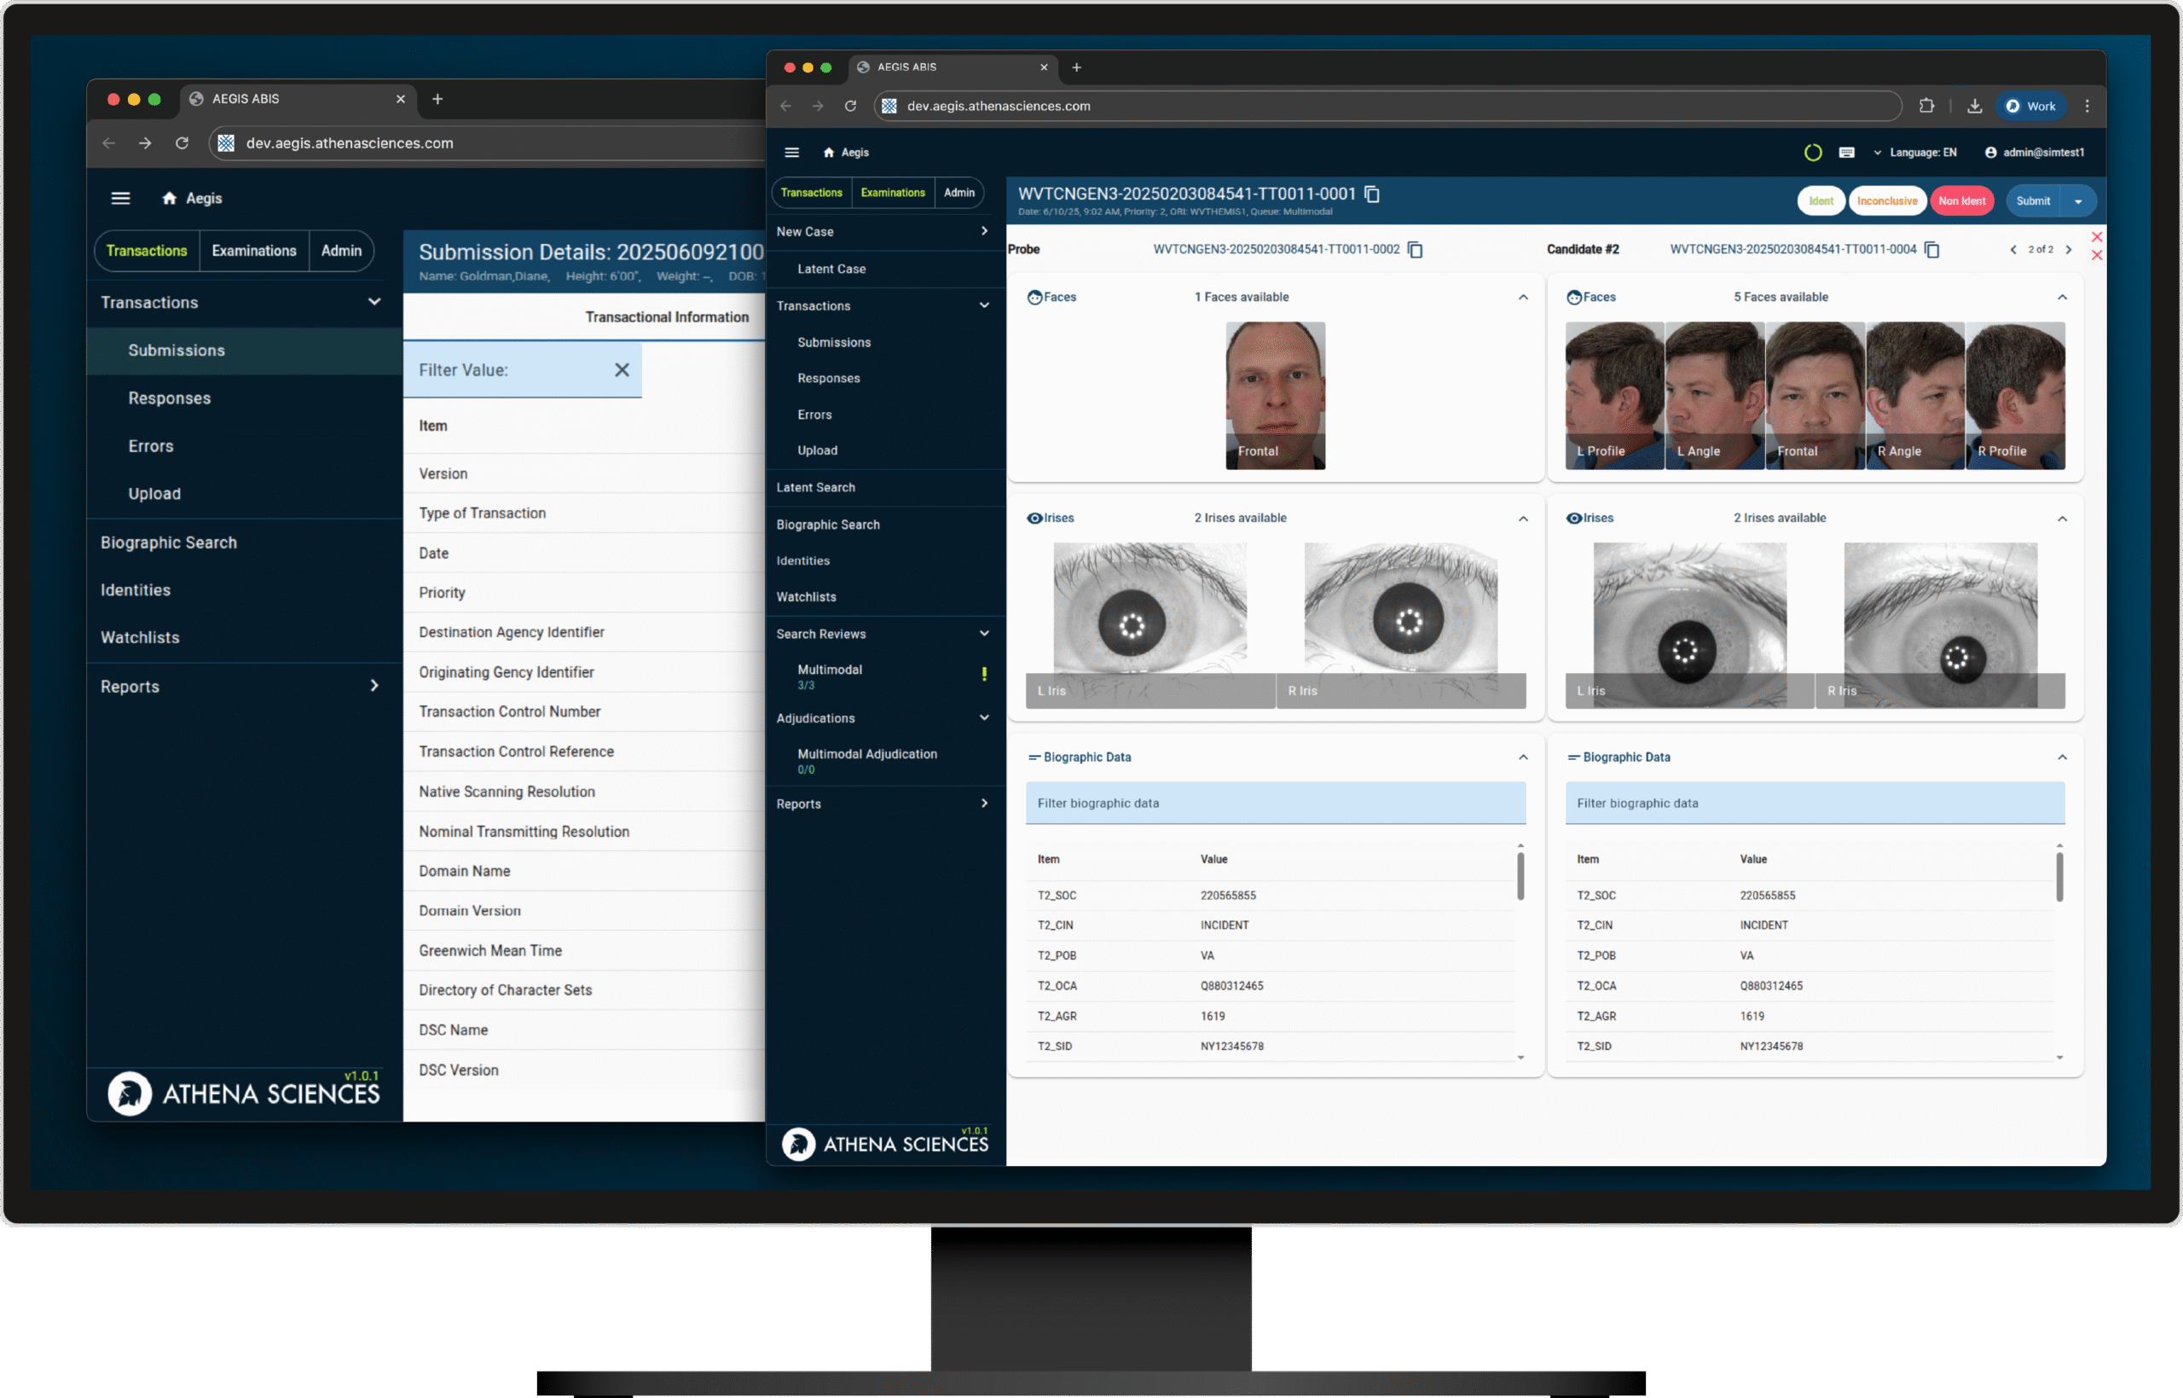Copy the Candidate #2 transaction ID
This screenshot has height=1398, width=2183.
1931,250
